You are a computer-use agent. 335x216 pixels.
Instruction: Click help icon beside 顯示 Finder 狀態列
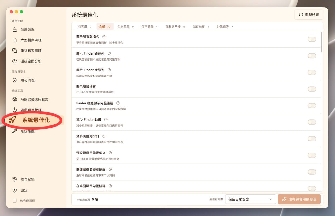click(x=109, y=70)
